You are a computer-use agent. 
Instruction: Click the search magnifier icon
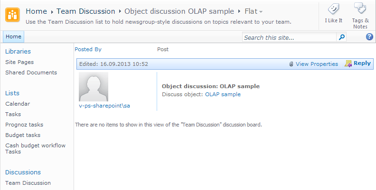[x=341, y=37]
